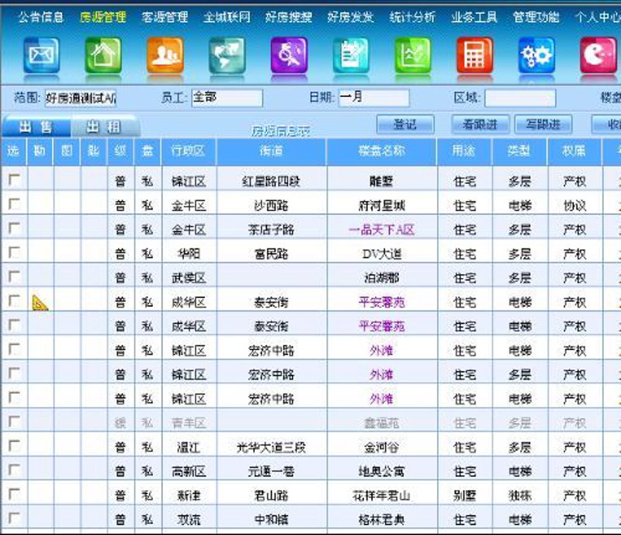Open the 个人中心 pink icon
The height and width of the screenshot is (535, 621).
coord(598,55)
